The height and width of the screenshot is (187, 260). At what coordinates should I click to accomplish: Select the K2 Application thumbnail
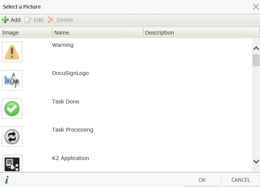pos(12,163)
